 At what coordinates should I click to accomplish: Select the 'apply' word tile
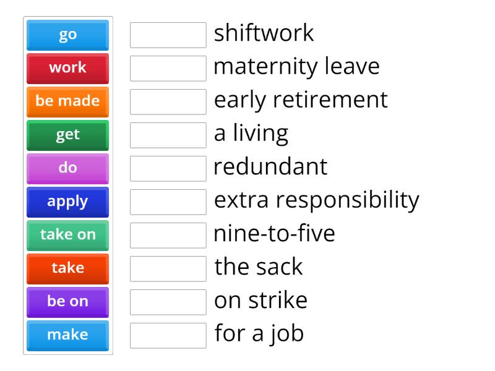[x=67, y=202]
